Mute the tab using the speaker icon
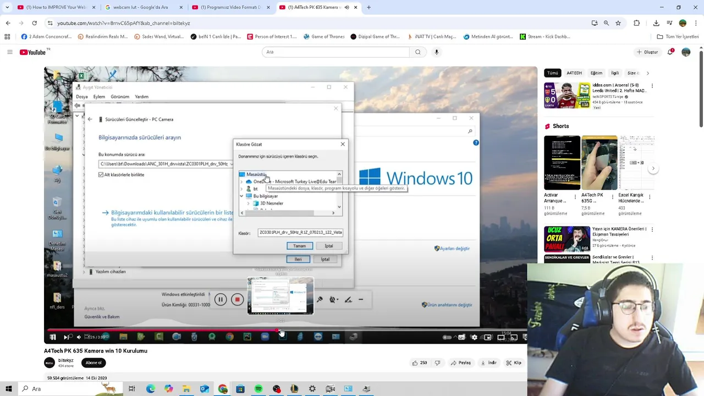 click(347, 8)
